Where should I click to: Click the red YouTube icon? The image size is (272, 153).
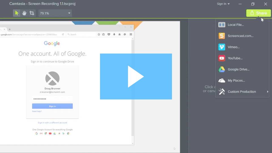pos(222,58)
